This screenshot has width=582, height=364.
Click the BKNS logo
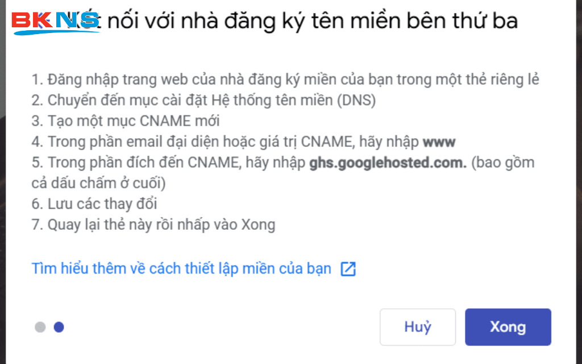point(56,22)
